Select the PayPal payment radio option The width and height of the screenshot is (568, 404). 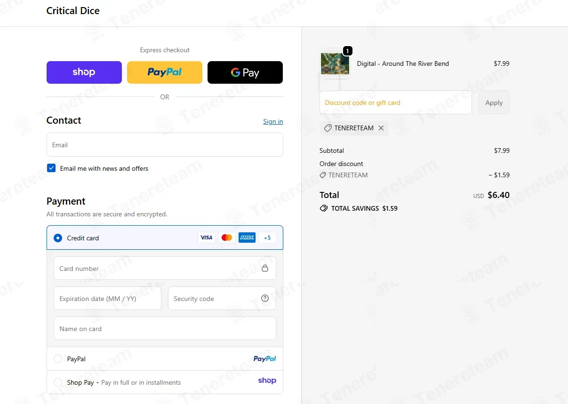[58, 359]
